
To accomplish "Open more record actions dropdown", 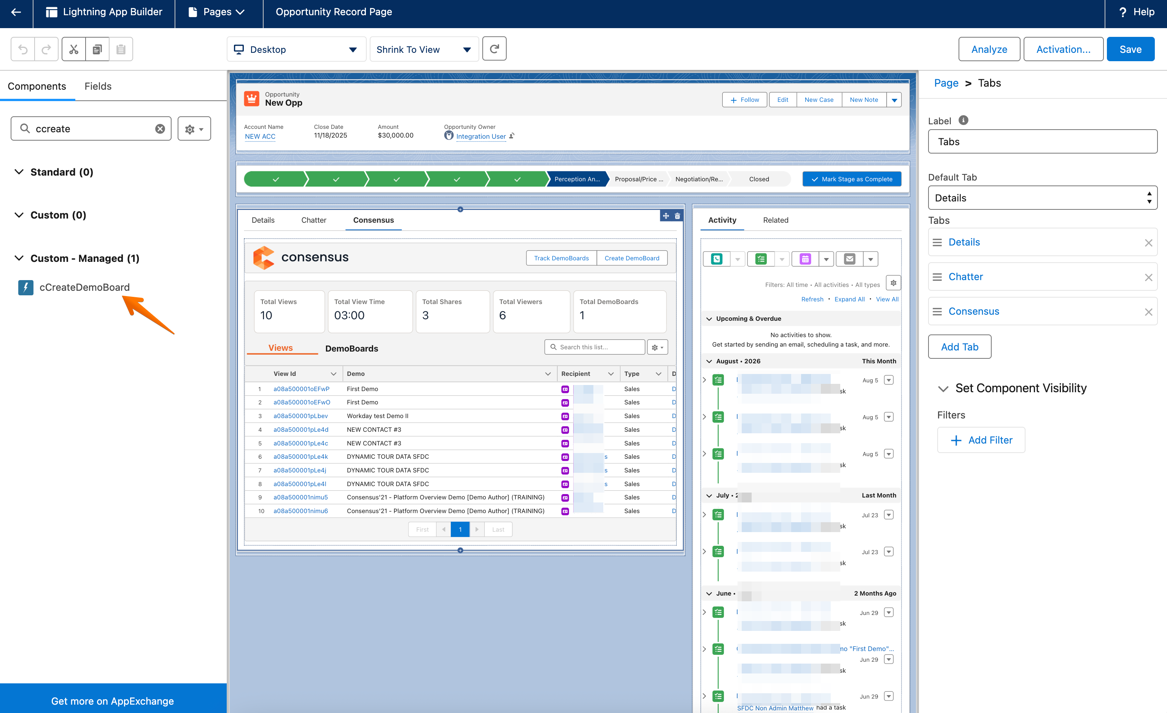I will pyautogui.click(x=894, y=100).
